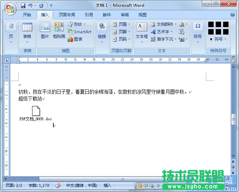Insert a picture using 图片 icon

point(45,30)
